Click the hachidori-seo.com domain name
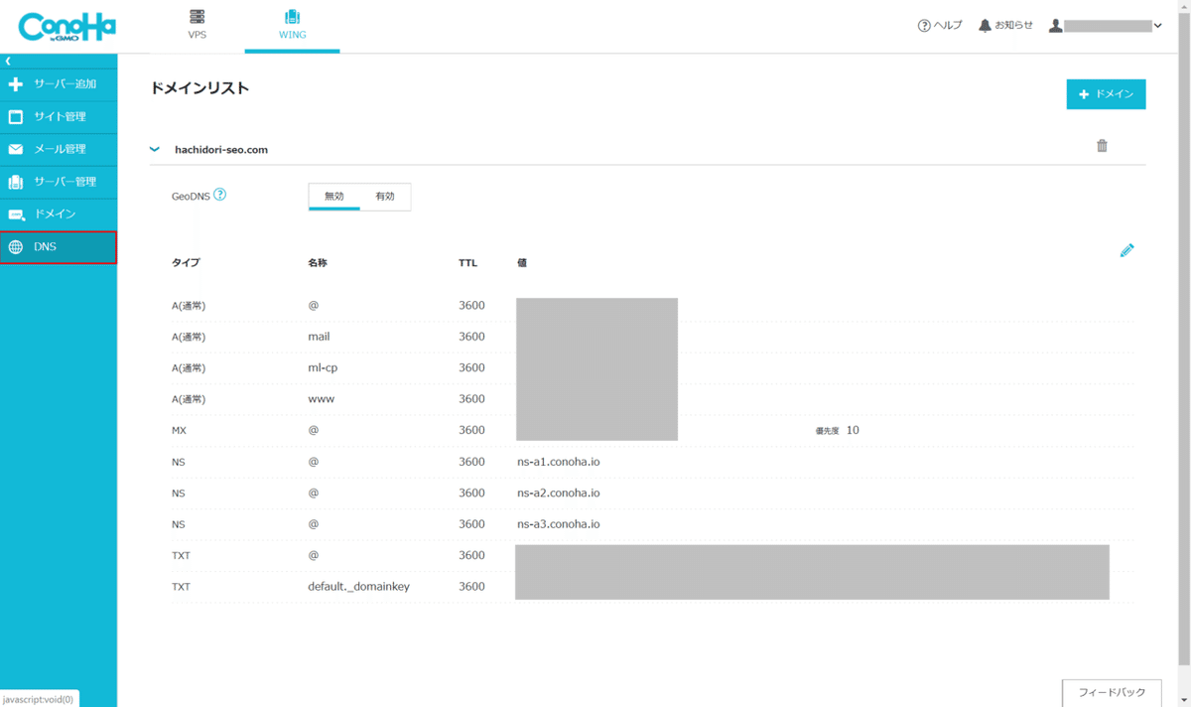This screenshot has height=707, width=1191. click(x=221, y=150)
